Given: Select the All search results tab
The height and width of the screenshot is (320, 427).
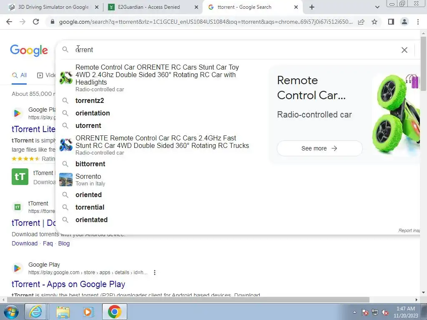Looking at the screenshot, I should point(19,75).
